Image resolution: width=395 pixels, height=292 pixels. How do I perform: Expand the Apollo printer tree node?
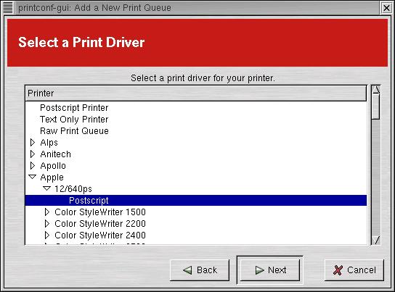pyautogui.click(x=33, y=166)
